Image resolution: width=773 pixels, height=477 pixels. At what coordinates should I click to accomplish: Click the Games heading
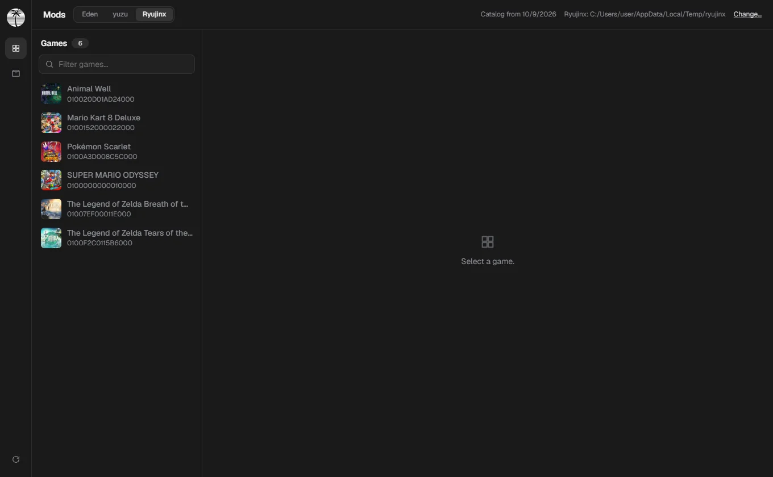54,43
